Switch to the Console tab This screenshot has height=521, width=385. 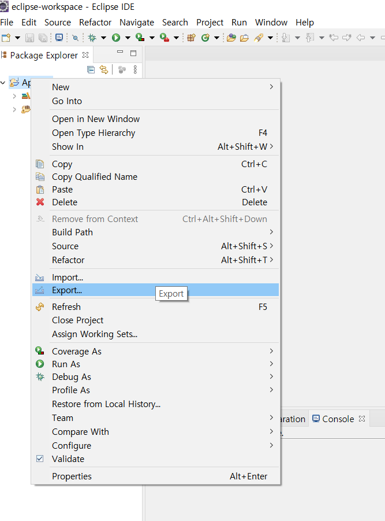338,419
